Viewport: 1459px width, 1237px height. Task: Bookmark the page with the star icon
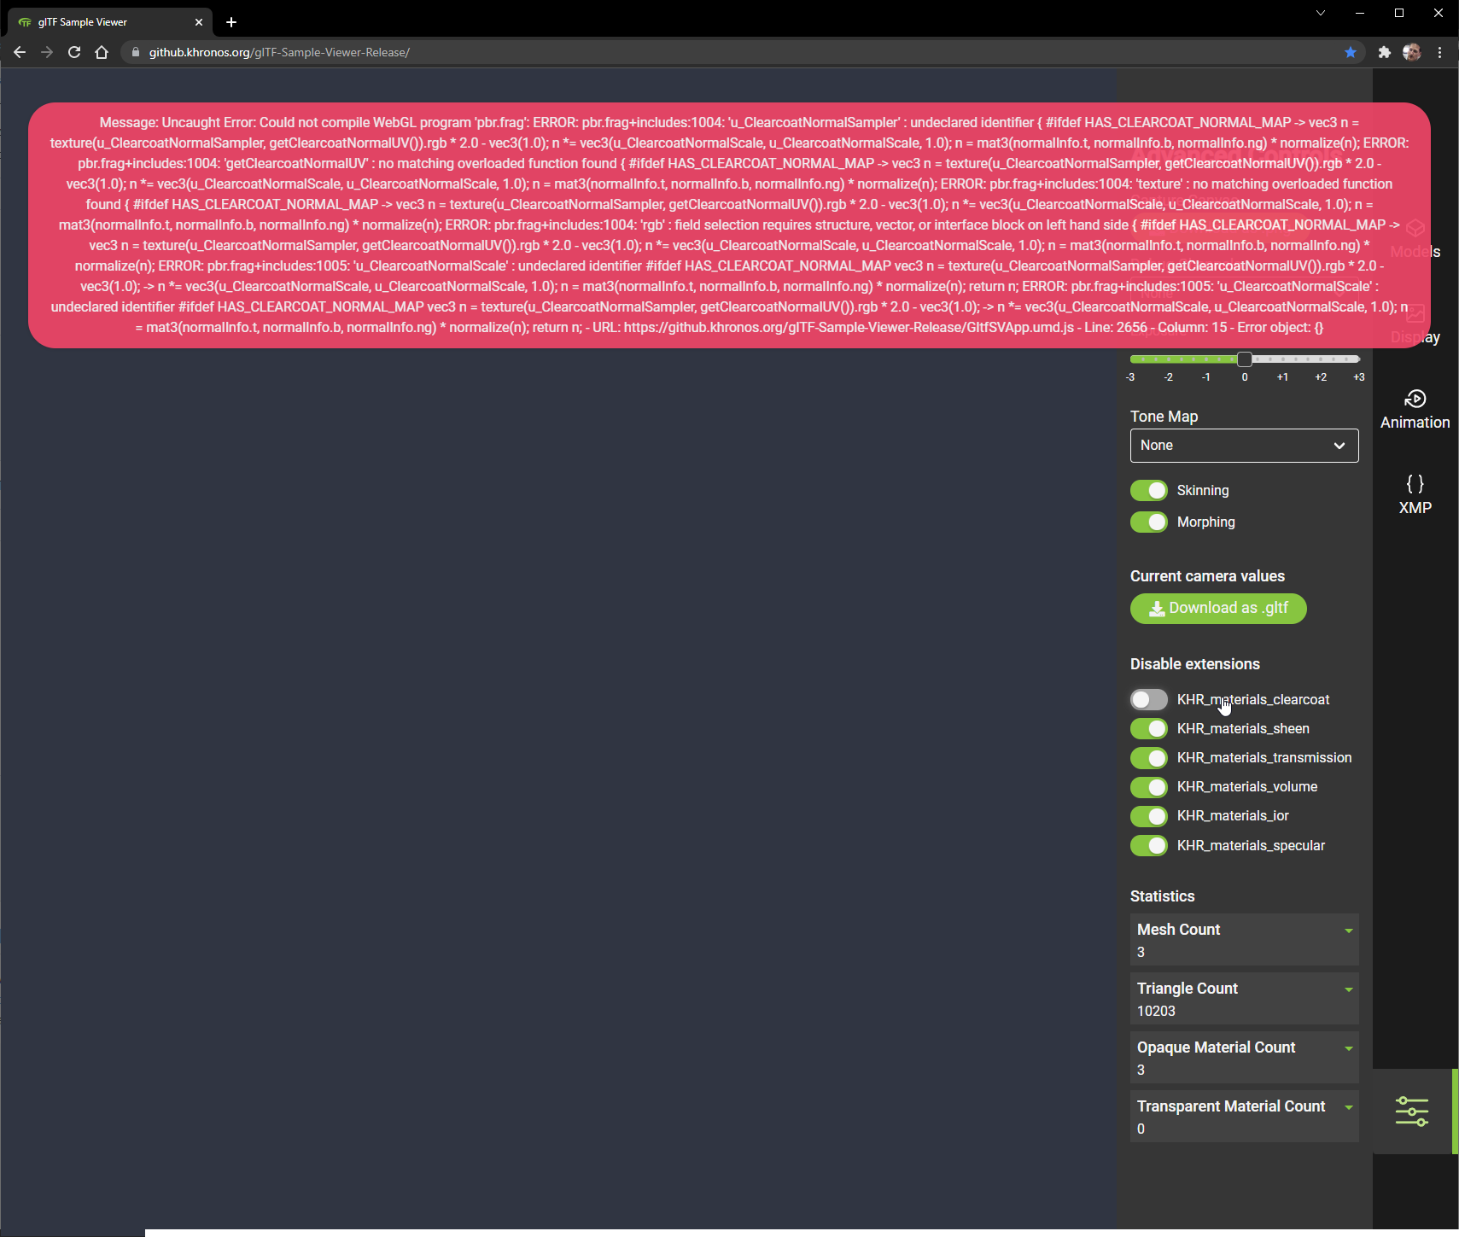coord(1350,52)
